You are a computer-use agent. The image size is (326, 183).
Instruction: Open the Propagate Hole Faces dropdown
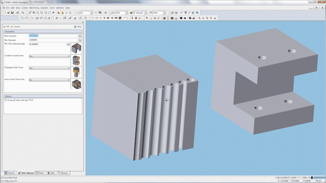[49, 68]
